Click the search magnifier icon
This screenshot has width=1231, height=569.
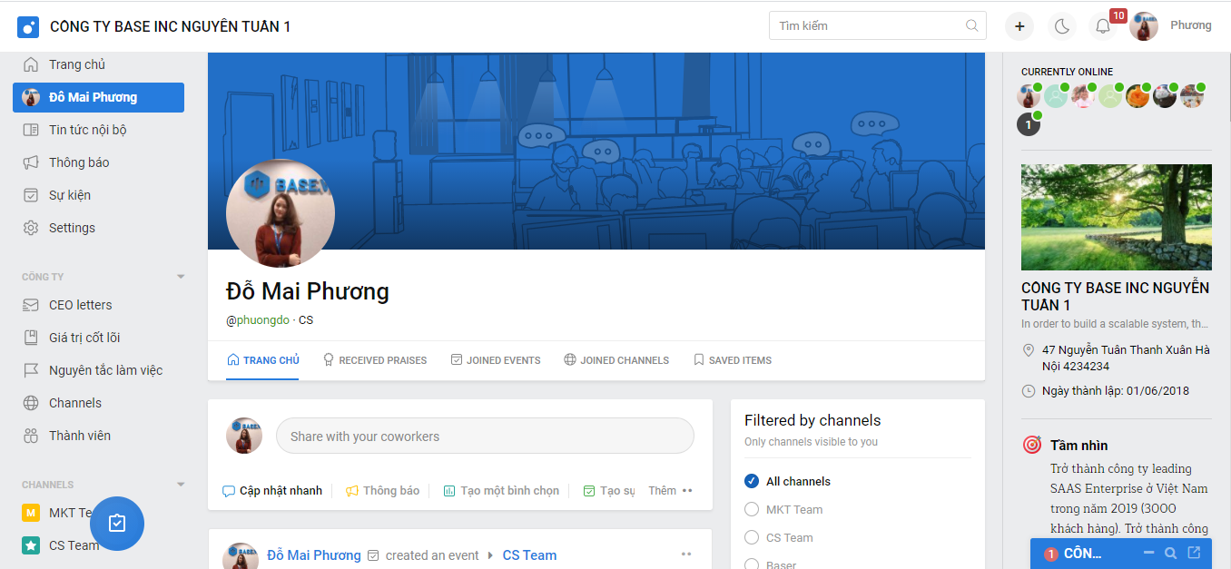point(972,25)
